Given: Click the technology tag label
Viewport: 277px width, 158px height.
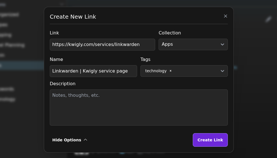Looking at the screenshot, I should [156, 71].
